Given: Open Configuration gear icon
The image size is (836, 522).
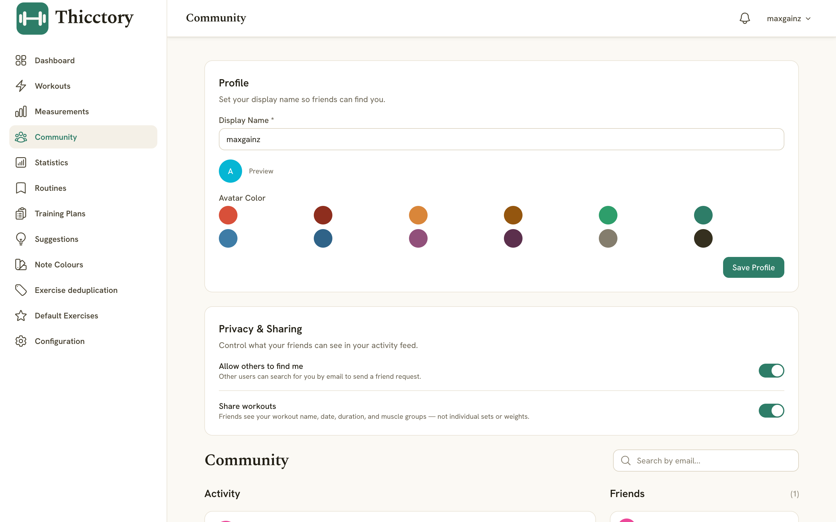Looking at the screenshot, I should pyautogui.click(x=21, y=341).
